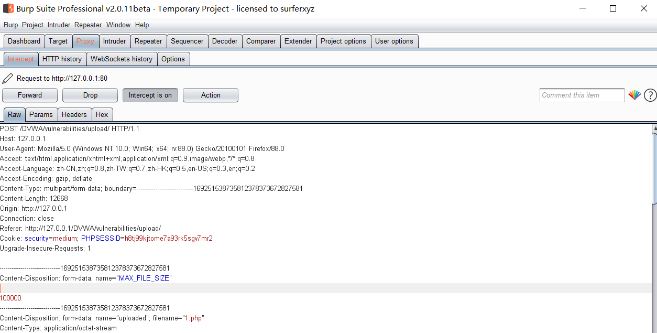Click the Content-Type: application/octet-stream line

click(59, 328)
